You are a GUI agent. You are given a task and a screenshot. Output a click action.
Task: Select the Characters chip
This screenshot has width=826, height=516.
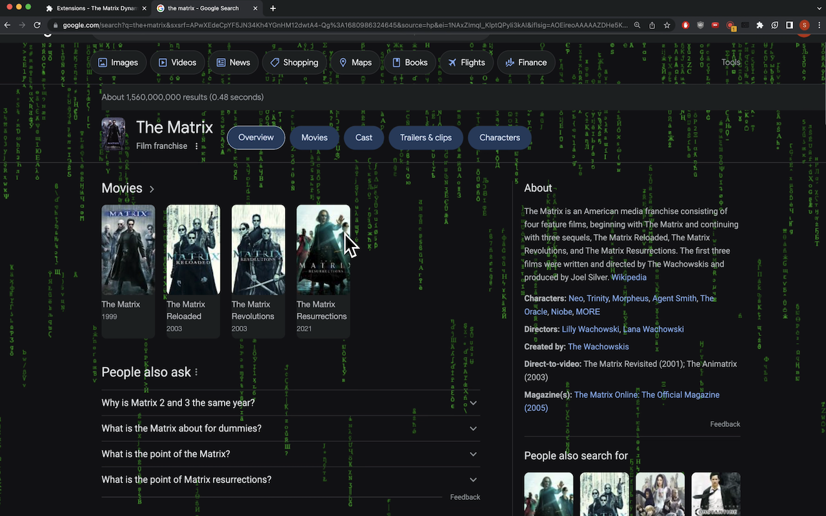(x=499, y=137)
